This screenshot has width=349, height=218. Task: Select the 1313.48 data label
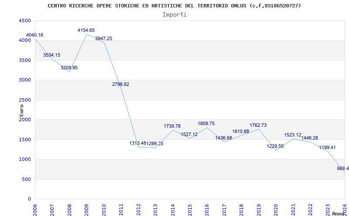pos(138,143)
